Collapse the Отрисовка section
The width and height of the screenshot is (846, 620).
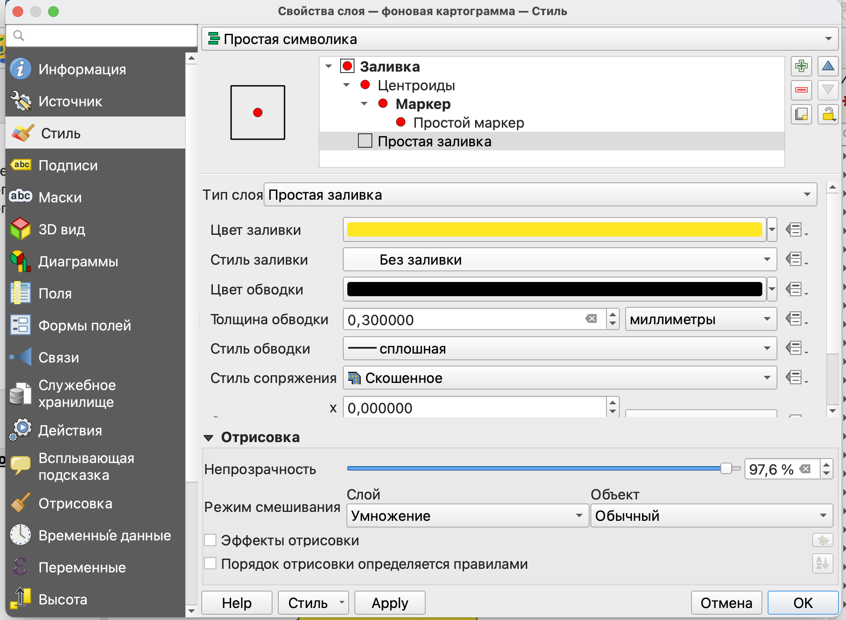[208, 438]
